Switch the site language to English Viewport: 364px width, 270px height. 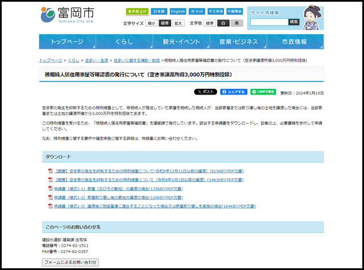click(178, 11)
